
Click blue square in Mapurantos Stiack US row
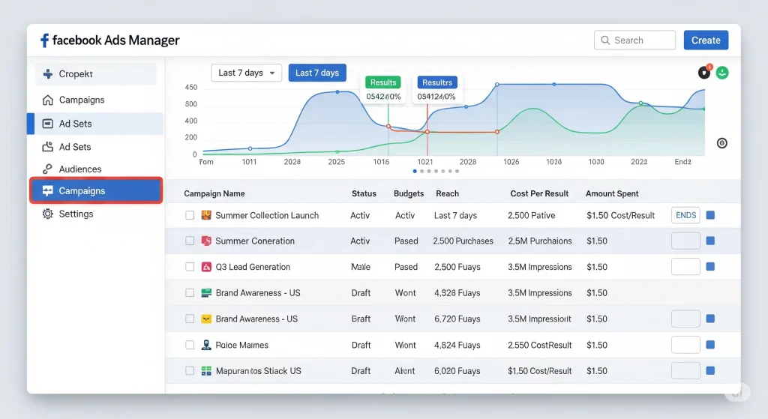[x=710, y=370]
